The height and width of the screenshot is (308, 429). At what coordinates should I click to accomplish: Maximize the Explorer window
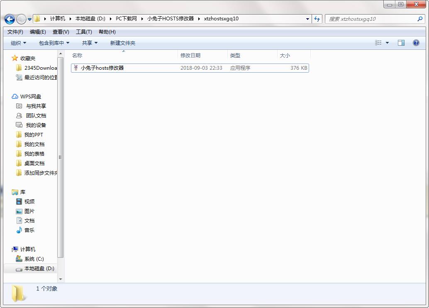[401, 5]
